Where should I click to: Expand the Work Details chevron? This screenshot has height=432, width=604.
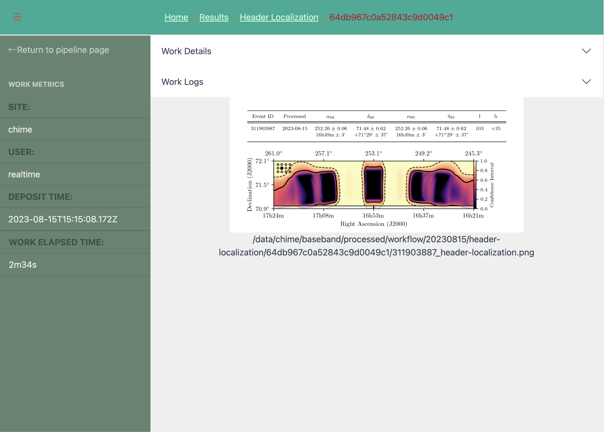586,51
